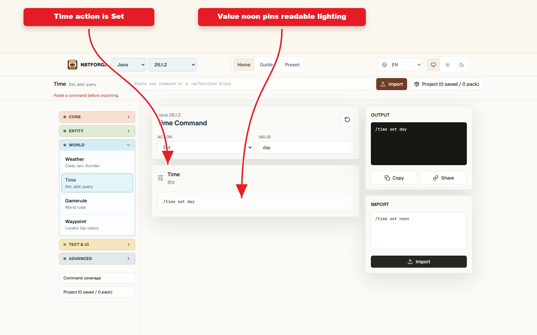Open Project button in the top bar
Image resolution: width=537 pixels, height=335 pixels.
pos(446,84)
